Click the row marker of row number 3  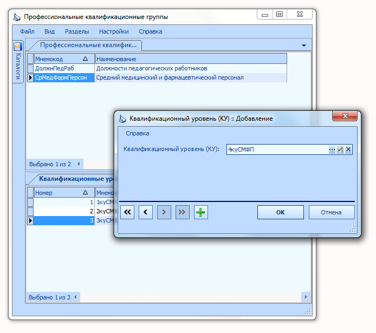(30, 220)
